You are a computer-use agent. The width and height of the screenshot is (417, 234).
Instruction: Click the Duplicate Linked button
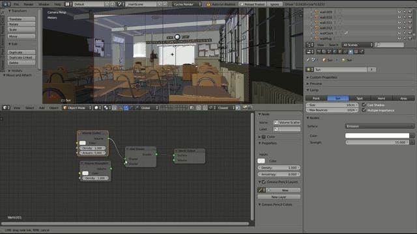22,58
